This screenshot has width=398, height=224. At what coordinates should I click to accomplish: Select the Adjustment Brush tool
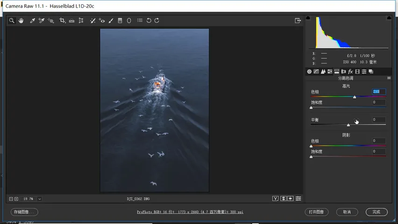111,21
